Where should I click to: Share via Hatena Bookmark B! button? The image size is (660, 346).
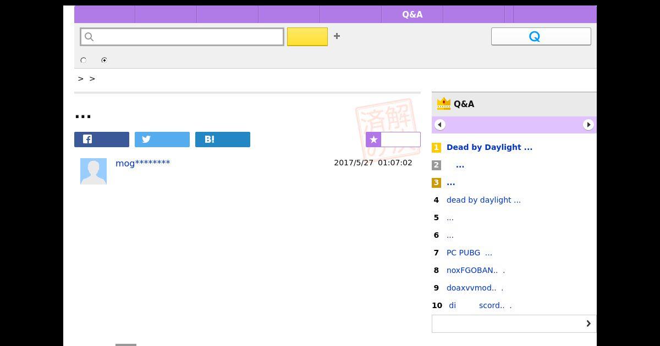click(x=223, y=139)
